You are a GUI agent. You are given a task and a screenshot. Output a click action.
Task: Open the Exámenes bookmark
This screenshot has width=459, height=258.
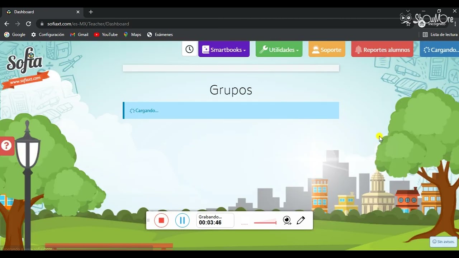[160, 35]
